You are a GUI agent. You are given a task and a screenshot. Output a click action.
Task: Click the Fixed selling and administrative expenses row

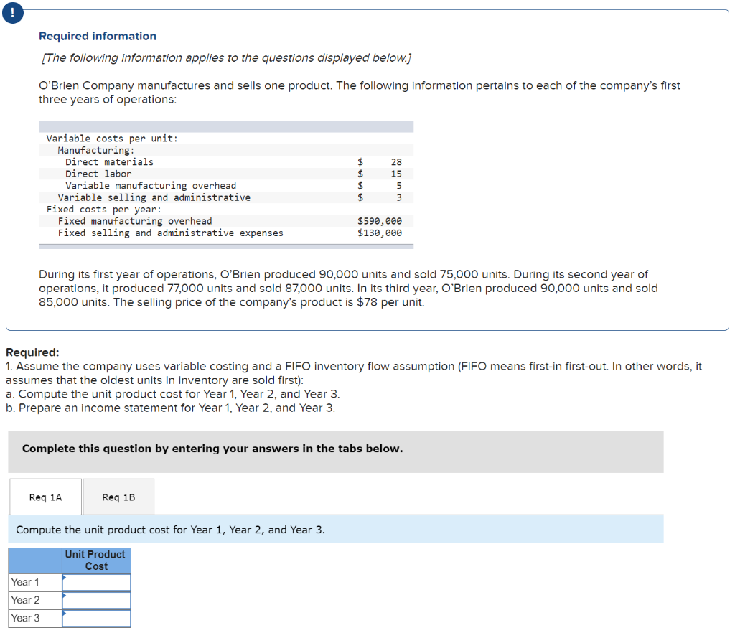[x=226, y=233]
